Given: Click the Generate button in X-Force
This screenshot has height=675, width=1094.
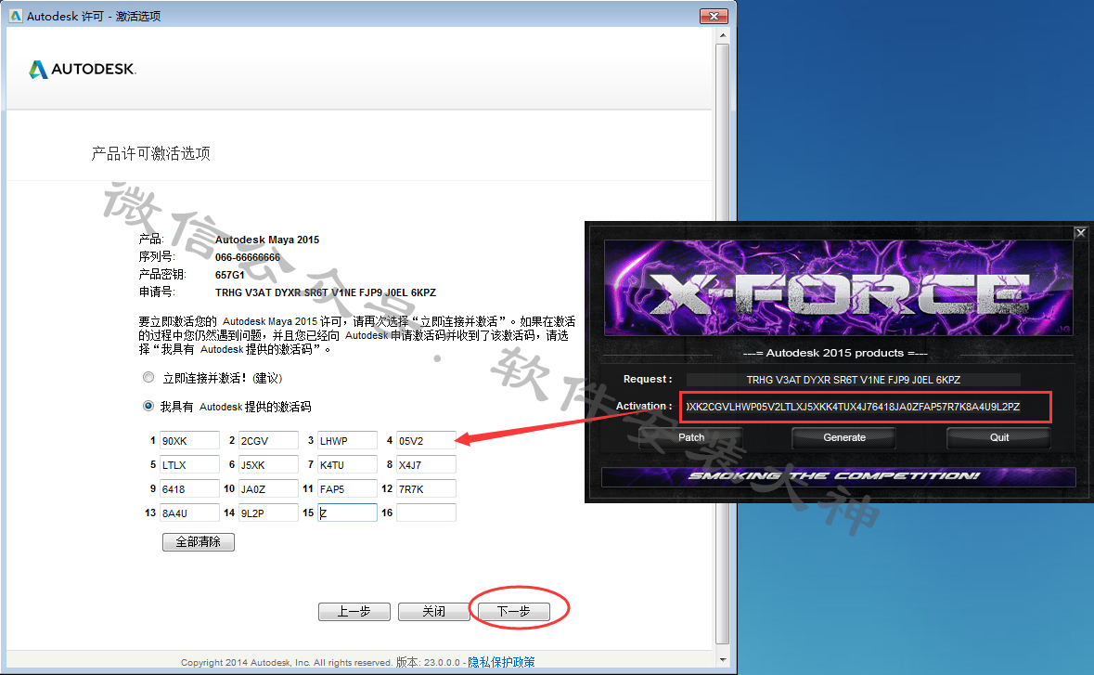Looking at the screenshot, I should (x=844, y=437).
